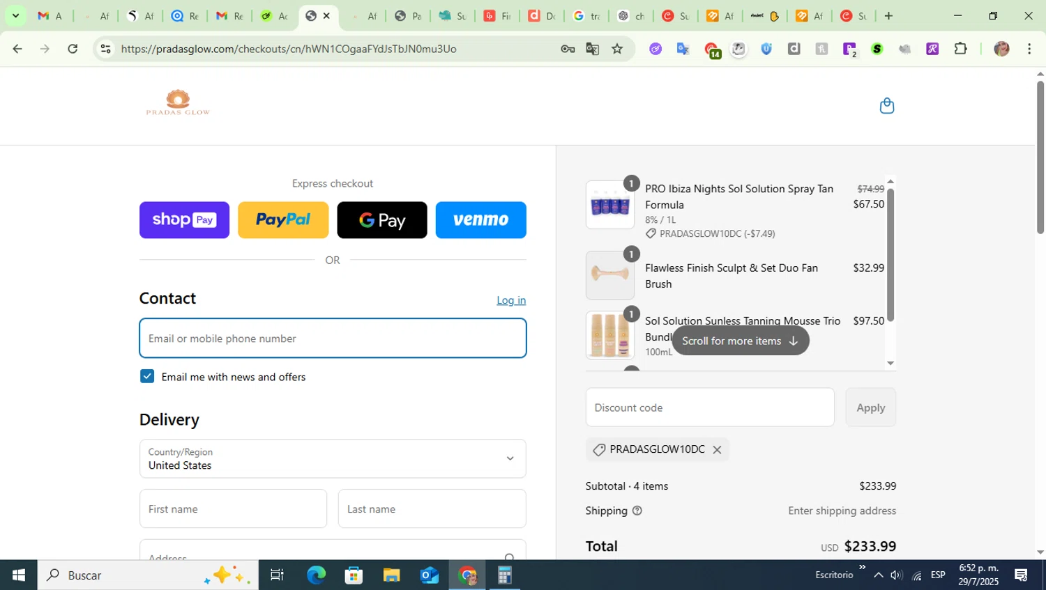Translate this page icon
Viewport: 1046px width, 590px height.
coord(593,49)
